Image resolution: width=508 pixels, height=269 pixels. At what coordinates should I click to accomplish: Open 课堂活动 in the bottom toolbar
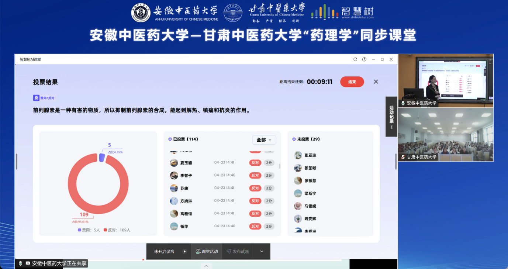point(207,251)
